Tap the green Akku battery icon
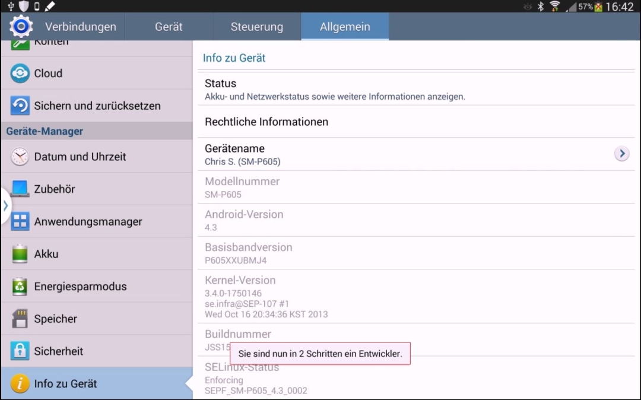 pos(20,254)
